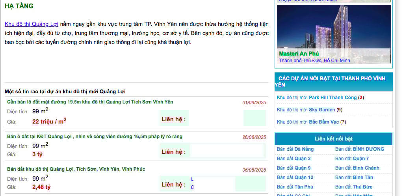The width and height of the screenshot is (403, 196).
Task: Open Bán đất Quận 9 listings
Action: point(293,168)
